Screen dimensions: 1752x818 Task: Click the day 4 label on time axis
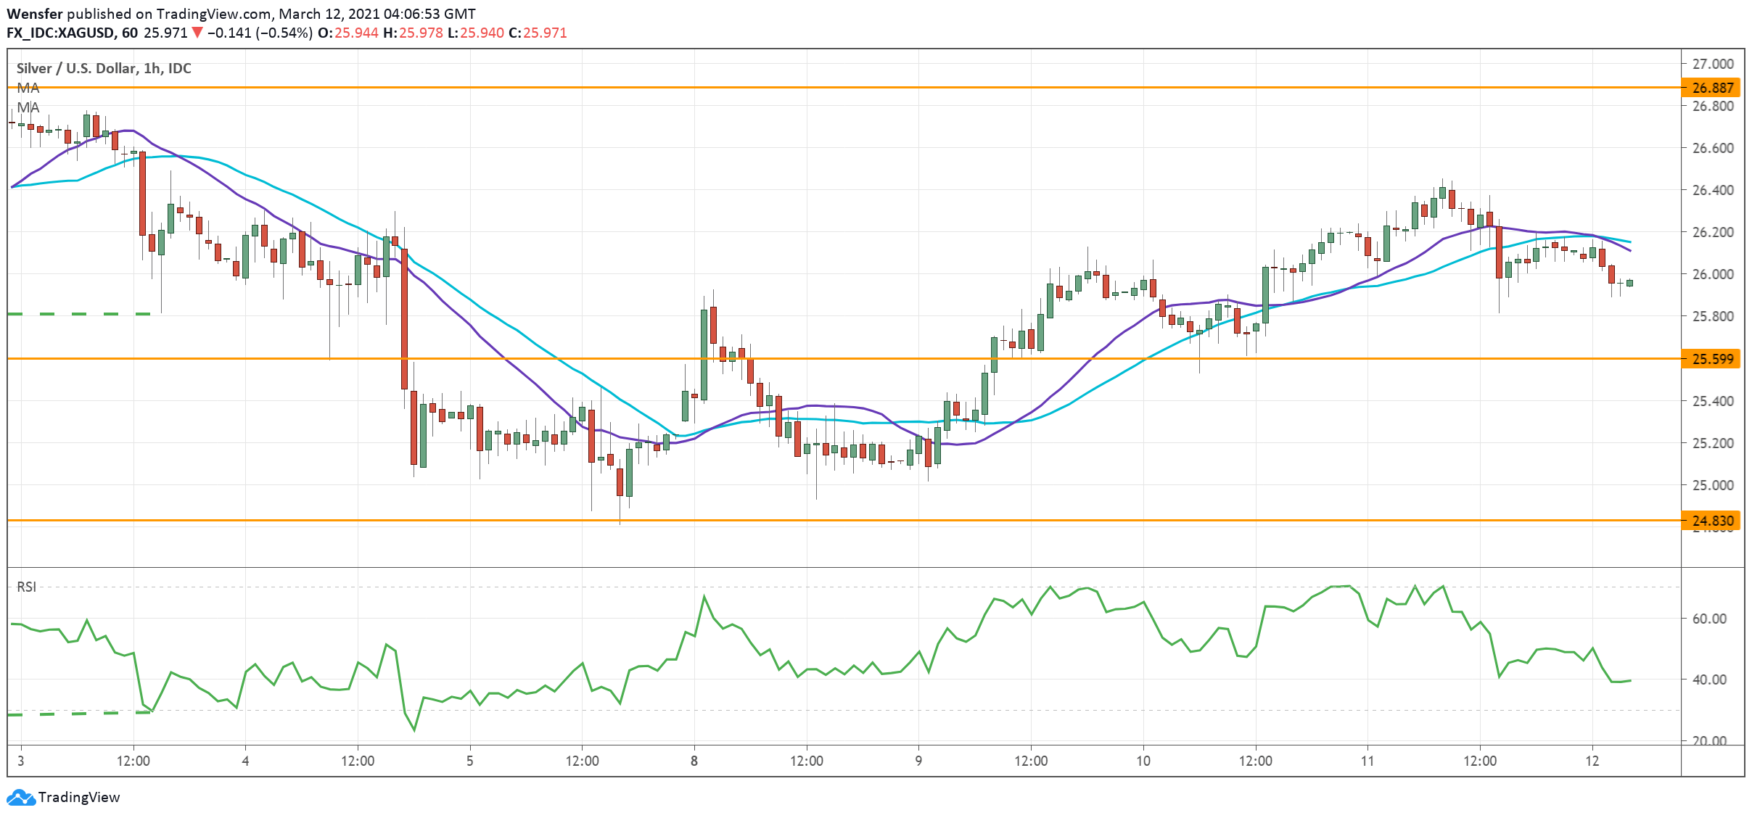(245, 761)
